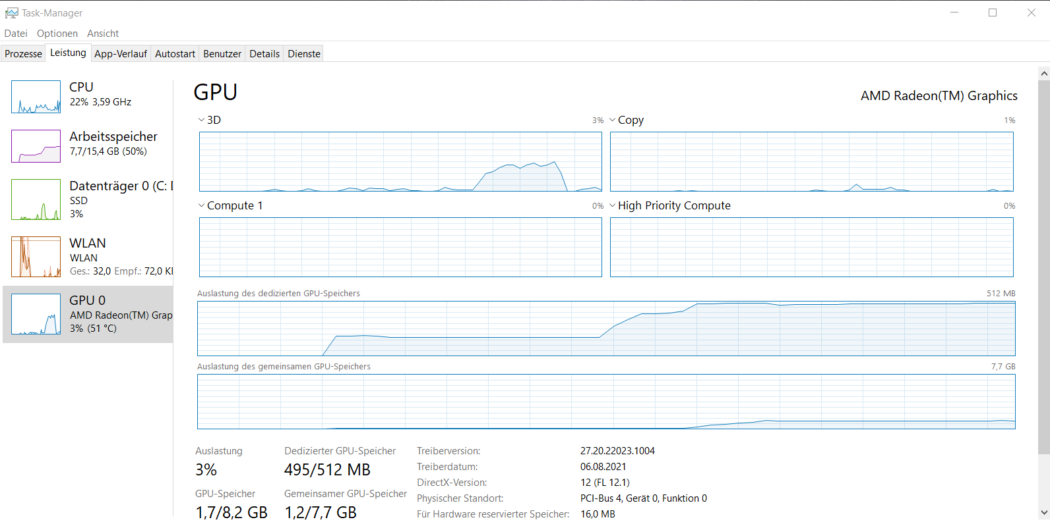Click the Treiberversion value 27.20.22023.1004

617,451
